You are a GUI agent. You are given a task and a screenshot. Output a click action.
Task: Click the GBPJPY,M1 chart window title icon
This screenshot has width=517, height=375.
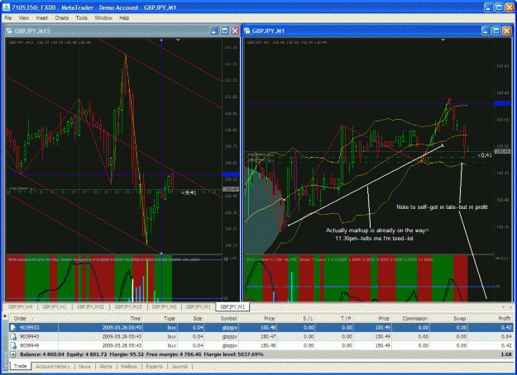[x=247, y=31]
